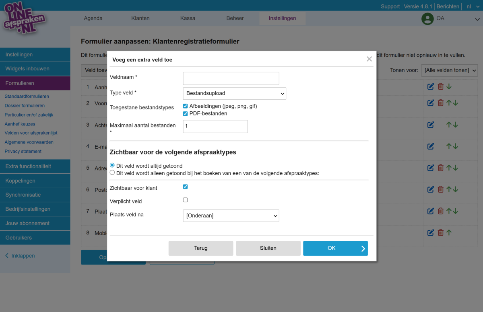Image resolution: width=483 pixels, height=312 pixels.
Task: Uncheck PDF-bestanden checkbox
Action: pos(186,113)
